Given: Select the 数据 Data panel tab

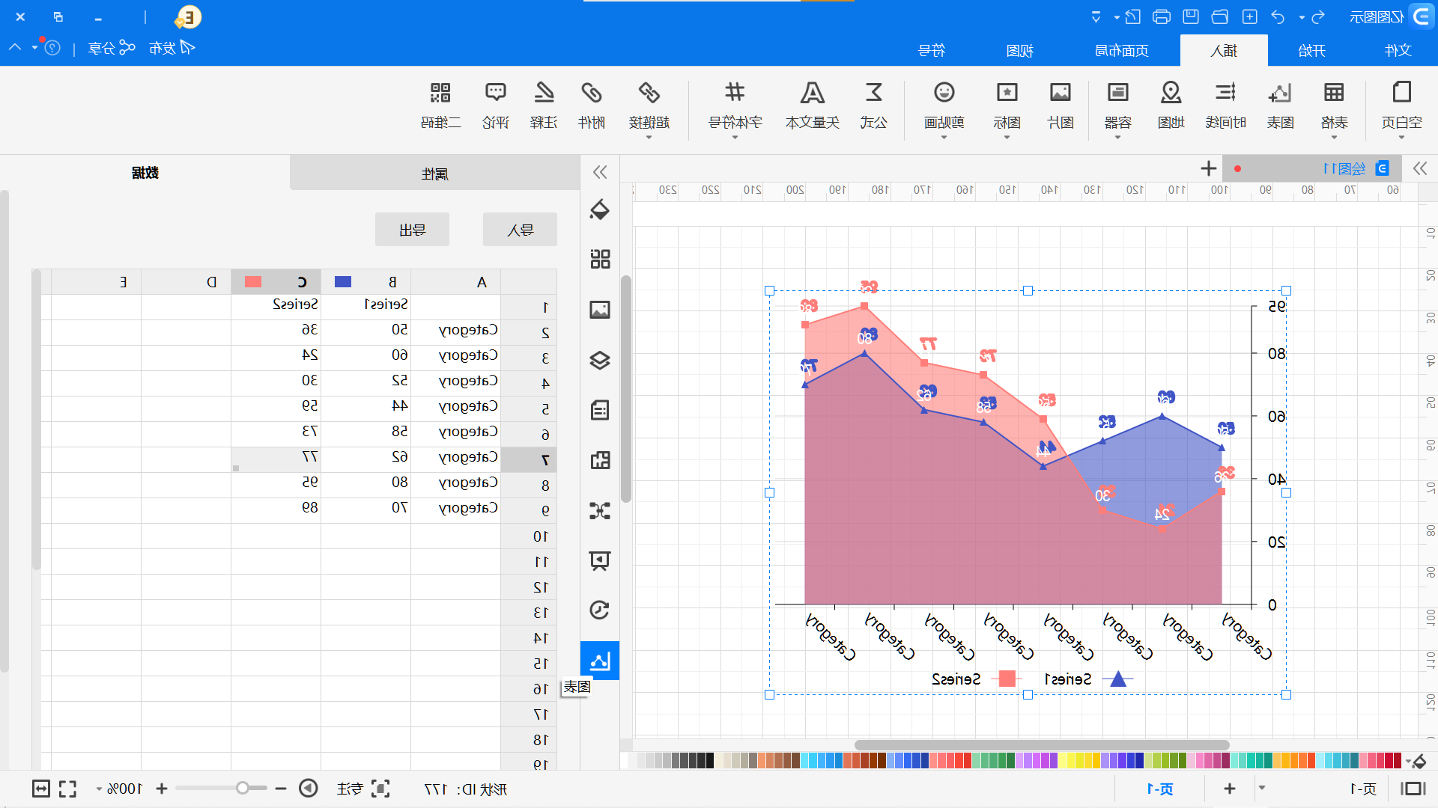Looking at the screenshot, I should coord(145,173).
